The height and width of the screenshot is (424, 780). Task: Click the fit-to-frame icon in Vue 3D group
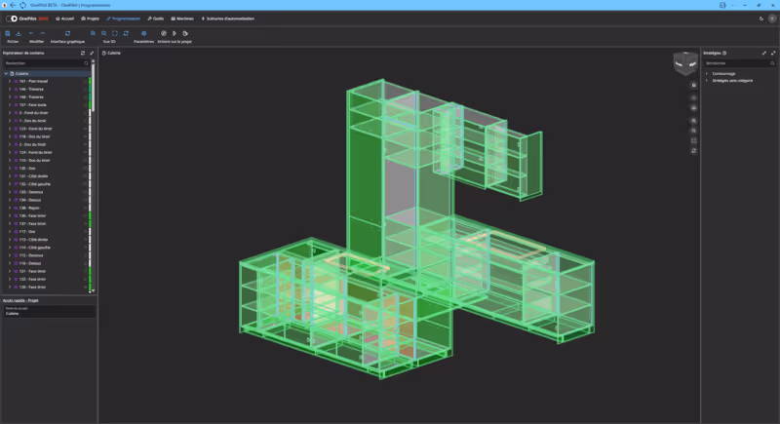115,33
